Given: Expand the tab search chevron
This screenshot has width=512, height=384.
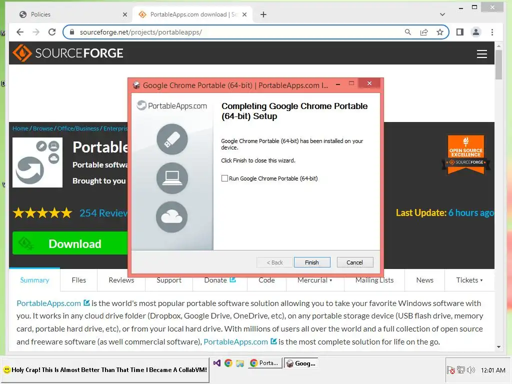Looking at the screenshot, I should coord(442,14).
